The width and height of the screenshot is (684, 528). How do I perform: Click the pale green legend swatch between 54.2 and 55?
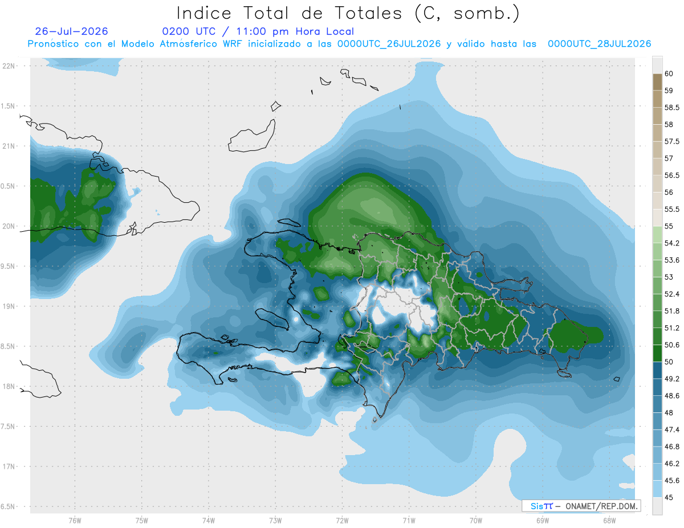(657, 235)
